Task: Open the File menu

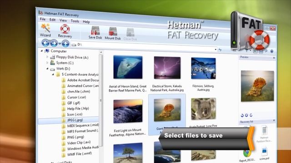Action: (x=43, y=19)
